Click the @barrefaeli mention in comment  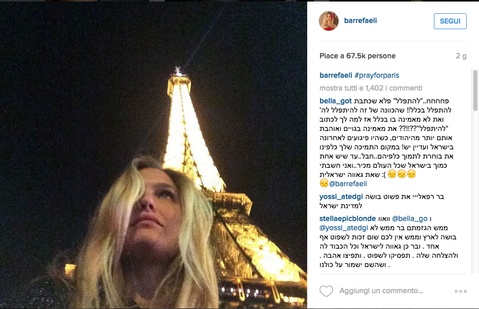click(348, 184)
